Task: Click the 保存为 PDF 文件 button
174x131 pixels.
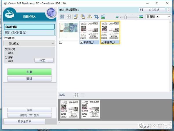Action: point(29,115)
